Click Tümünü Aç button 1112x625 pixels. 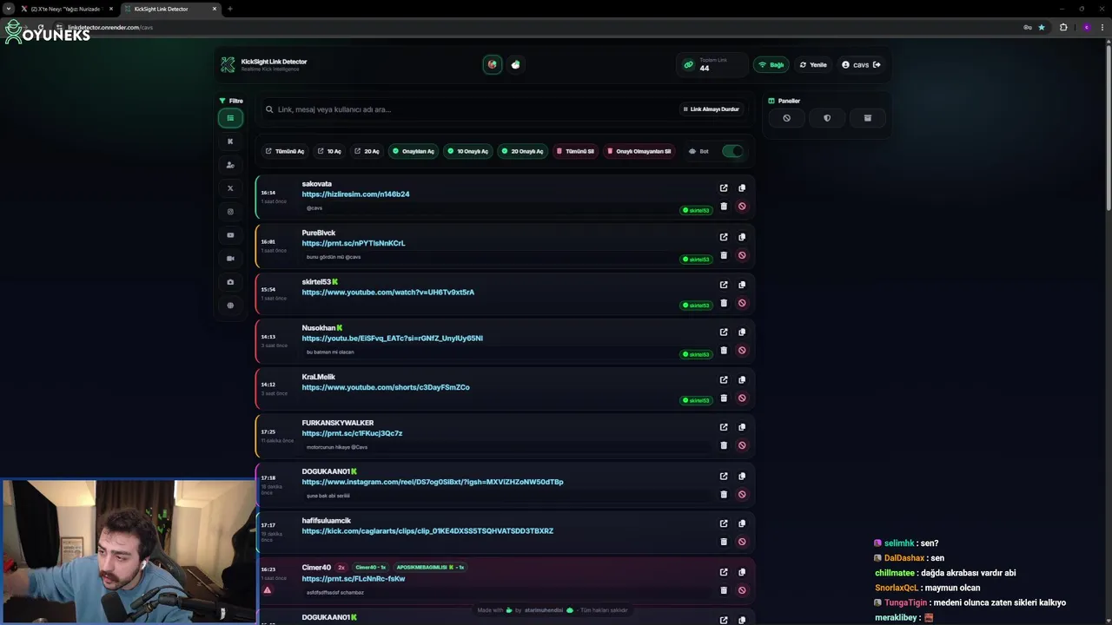pos(285,151)
